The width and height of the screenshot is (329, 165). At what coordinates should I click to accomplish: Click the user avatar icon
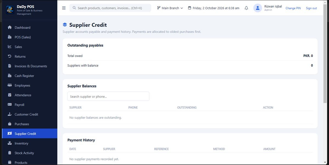click(258, 8)
